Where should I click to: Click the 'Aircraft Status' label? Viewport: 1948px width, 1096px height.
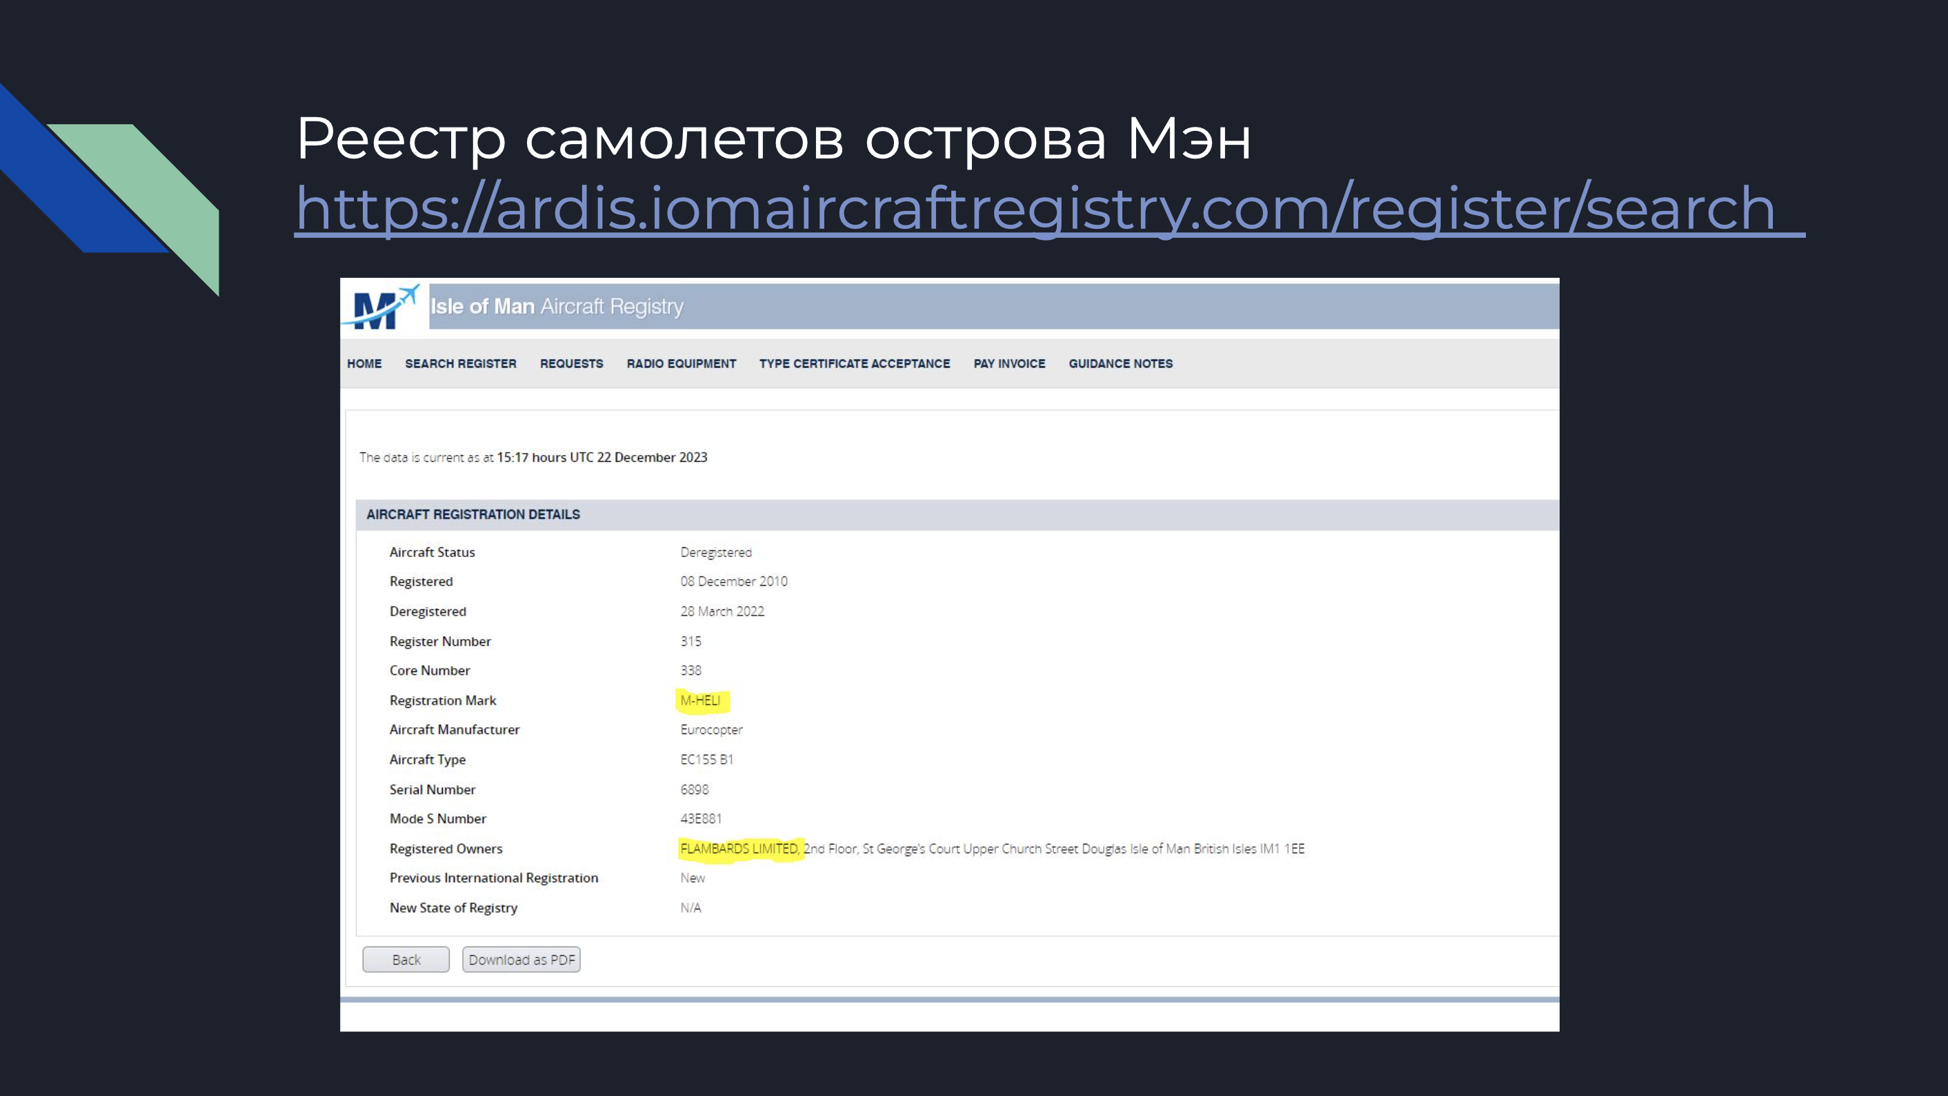point(433,553)
